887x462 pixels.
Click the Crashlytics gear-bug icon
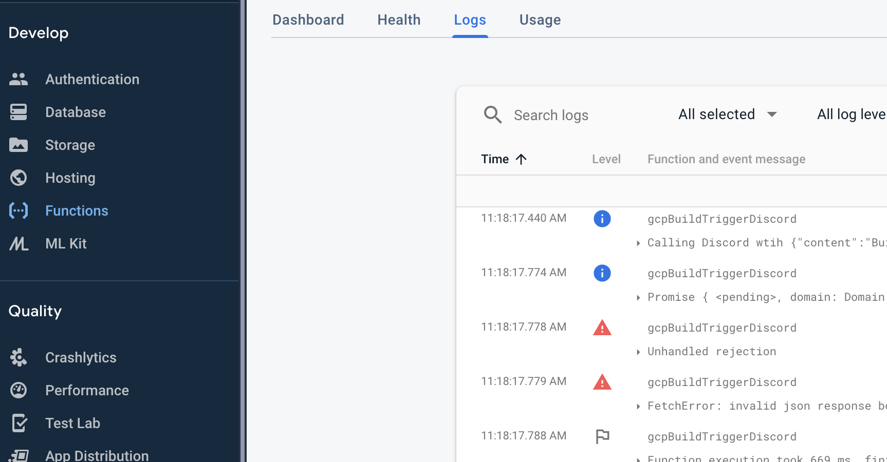tap(19, 357)
